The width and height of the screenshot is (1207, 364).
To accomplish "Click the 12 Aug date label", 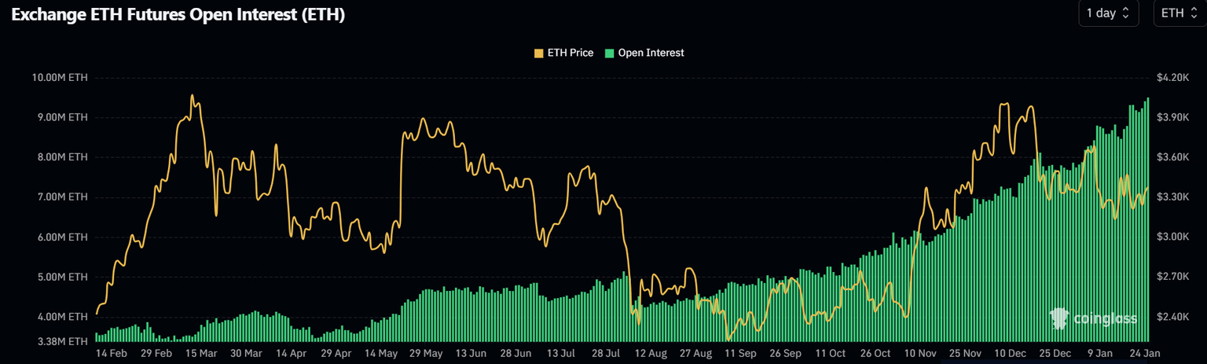I will [x=651, y=354].
